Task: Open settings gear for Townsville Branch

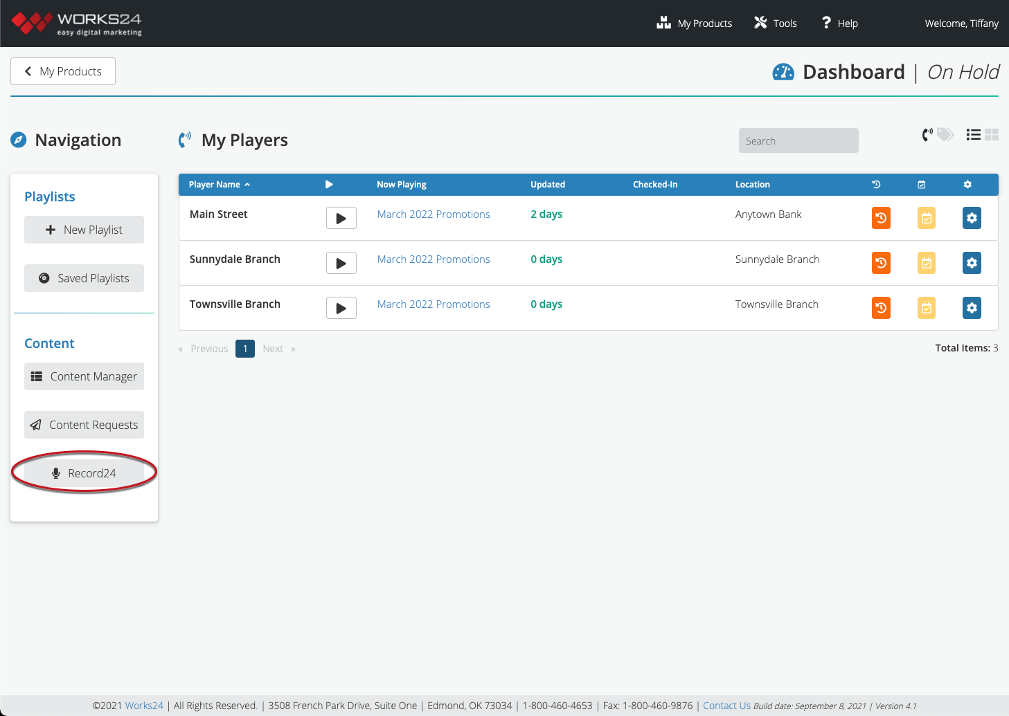Action: point(972,308)
